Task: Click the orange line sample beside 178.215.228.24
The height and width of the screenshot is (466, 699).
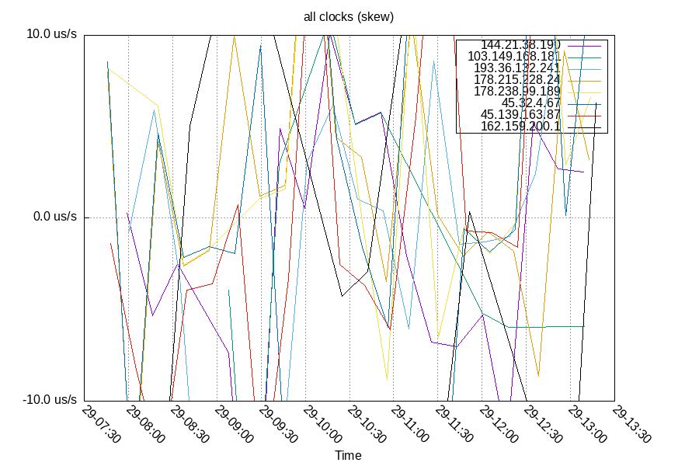Action: coord(584,81)
